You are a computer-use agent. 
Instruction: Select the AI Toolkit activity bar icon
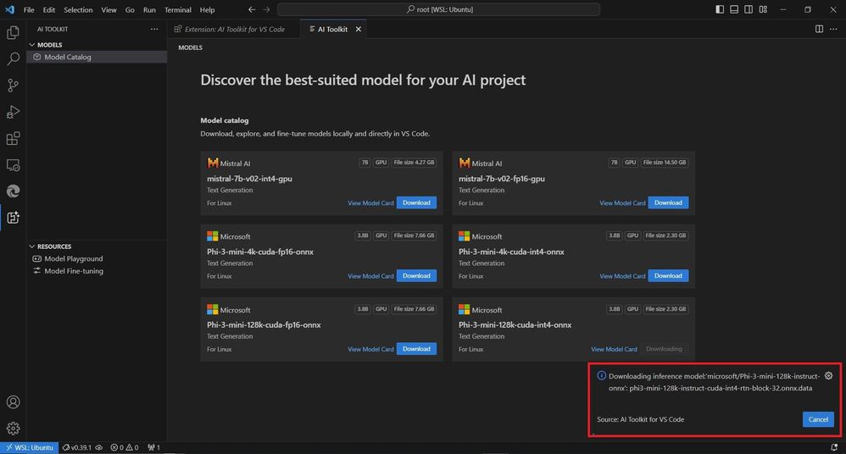(x=13, y=218)
